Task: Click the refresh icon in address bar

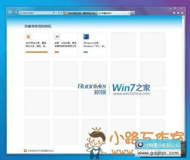Action: point(59,13)
